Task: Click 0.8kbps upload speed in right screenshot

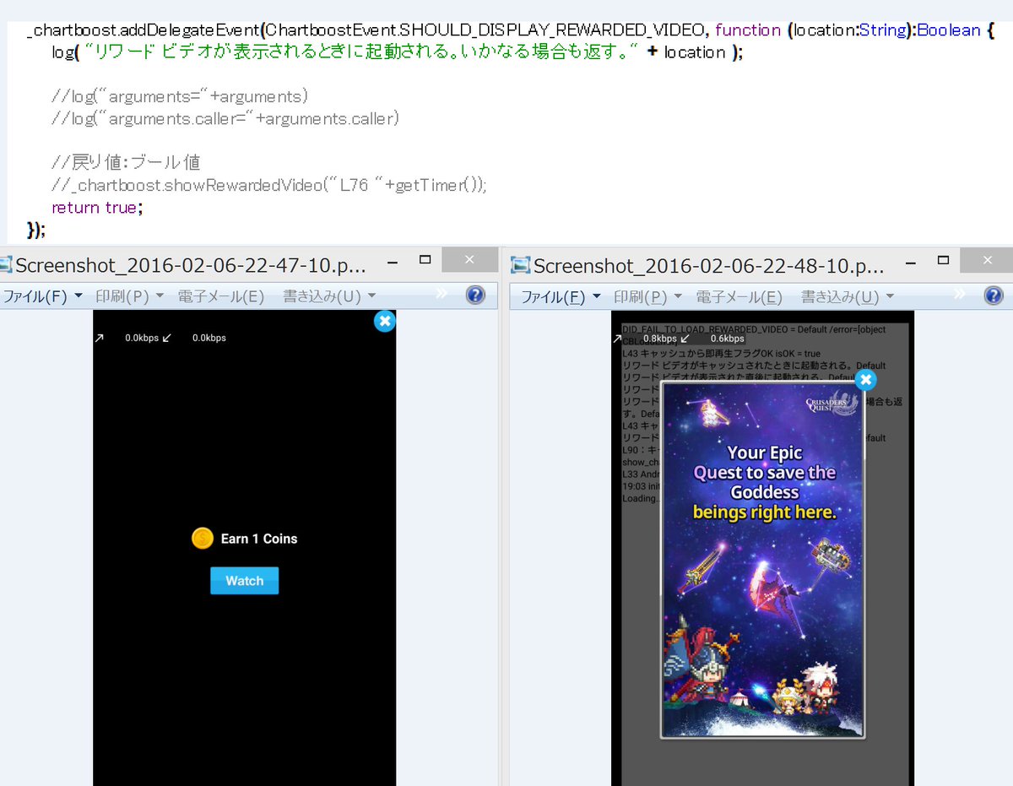Action: (660, 339)
